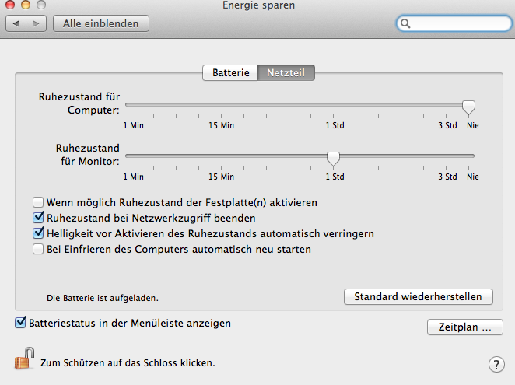
Task: Enable Ruhezustand der Festplatte(n) checkbox
Action: (38, 202)
